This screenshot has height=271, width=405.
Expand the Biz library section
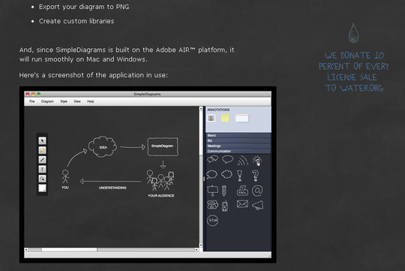238,140
